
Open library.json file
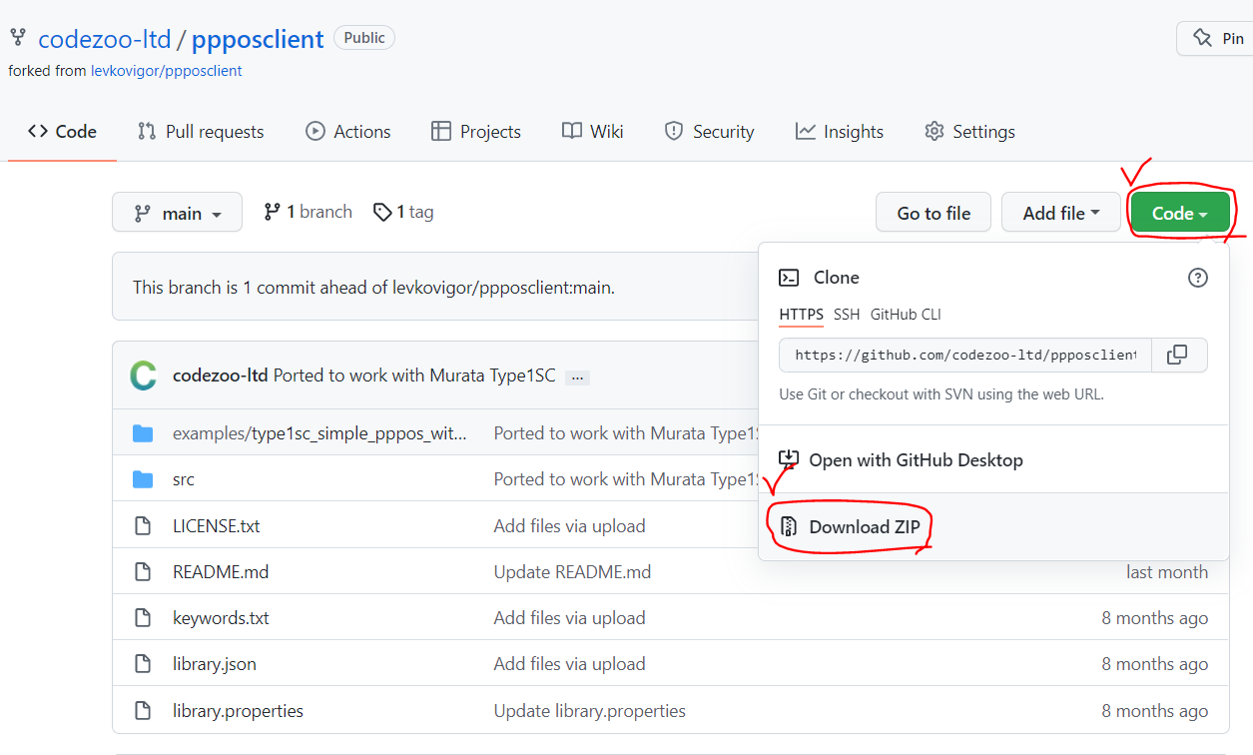tap(215, 664)
